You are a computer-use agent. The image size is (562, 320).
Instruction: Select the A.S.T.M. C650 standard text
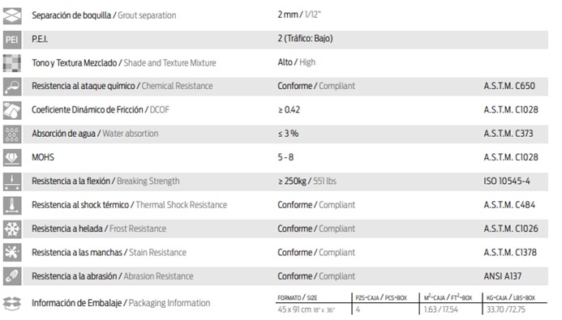[x=509, y=86]
